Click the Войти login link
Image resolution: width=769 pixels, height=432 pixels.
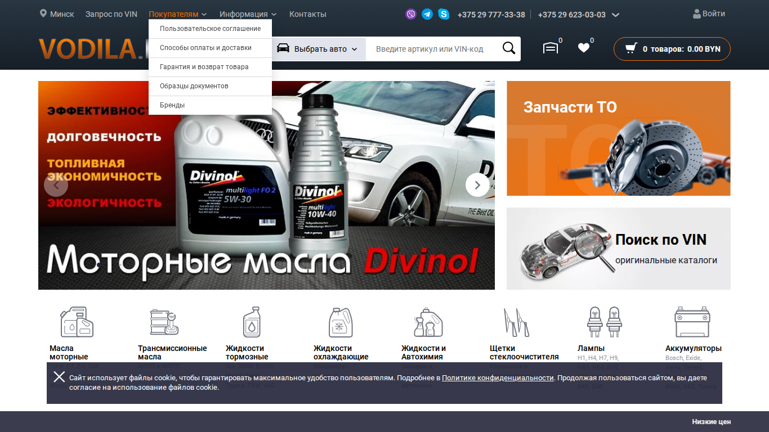pos(714,13)
